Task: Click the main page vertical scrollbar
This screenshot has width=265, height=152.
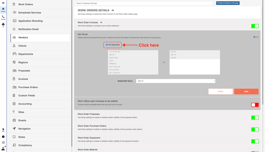Action: 263,52
